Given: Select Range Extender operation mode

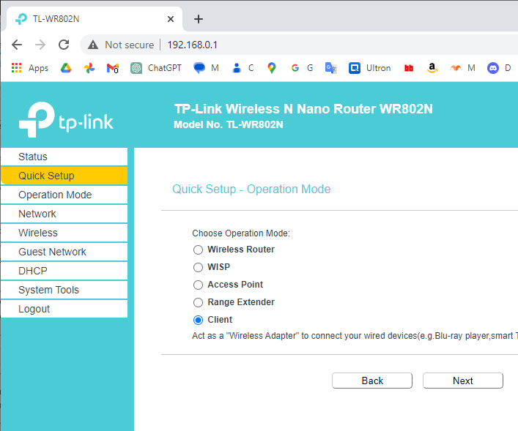Looking at the screenshot, I should click(x=198, y=302).
